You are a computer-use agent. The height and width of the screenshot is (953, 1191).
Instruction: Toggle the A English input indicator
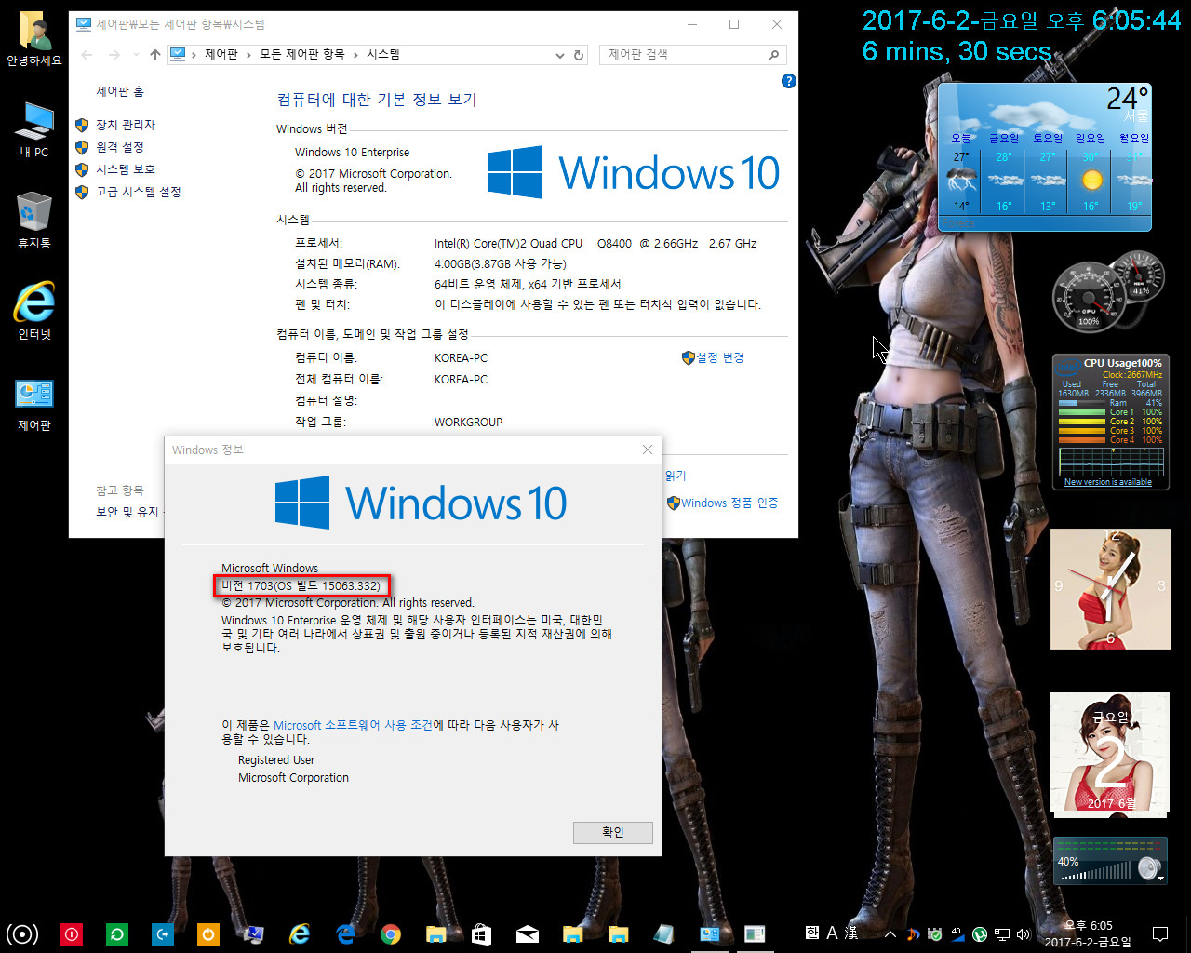832,933
